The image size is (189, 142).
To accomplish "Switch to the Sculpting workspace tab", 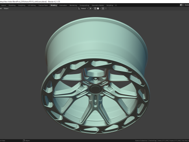I will pos(22,6).
